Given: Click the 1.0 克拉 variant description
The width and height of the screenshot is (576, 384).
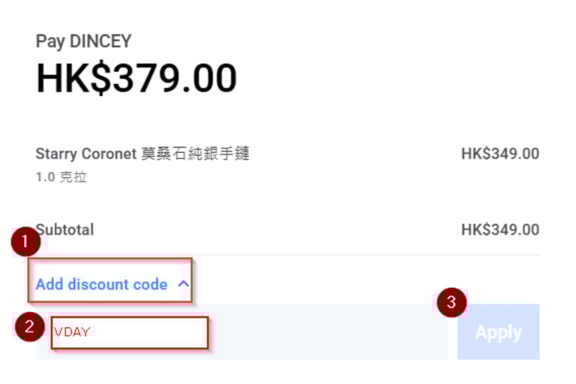Looking at the screenshot, I should [x=61, y=177].
